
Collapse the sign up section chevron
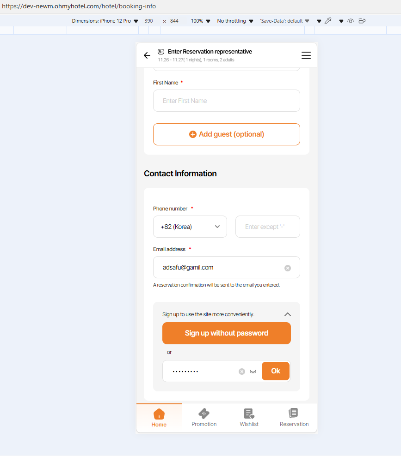click(288, 314)
